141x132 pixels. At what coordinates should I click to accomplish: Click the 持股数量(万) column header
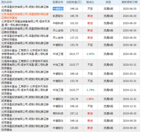[74, 2]
